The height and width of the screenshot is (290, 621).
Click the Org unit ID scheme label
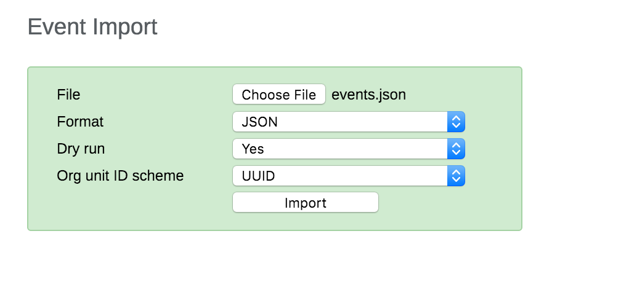pos(120,176)
